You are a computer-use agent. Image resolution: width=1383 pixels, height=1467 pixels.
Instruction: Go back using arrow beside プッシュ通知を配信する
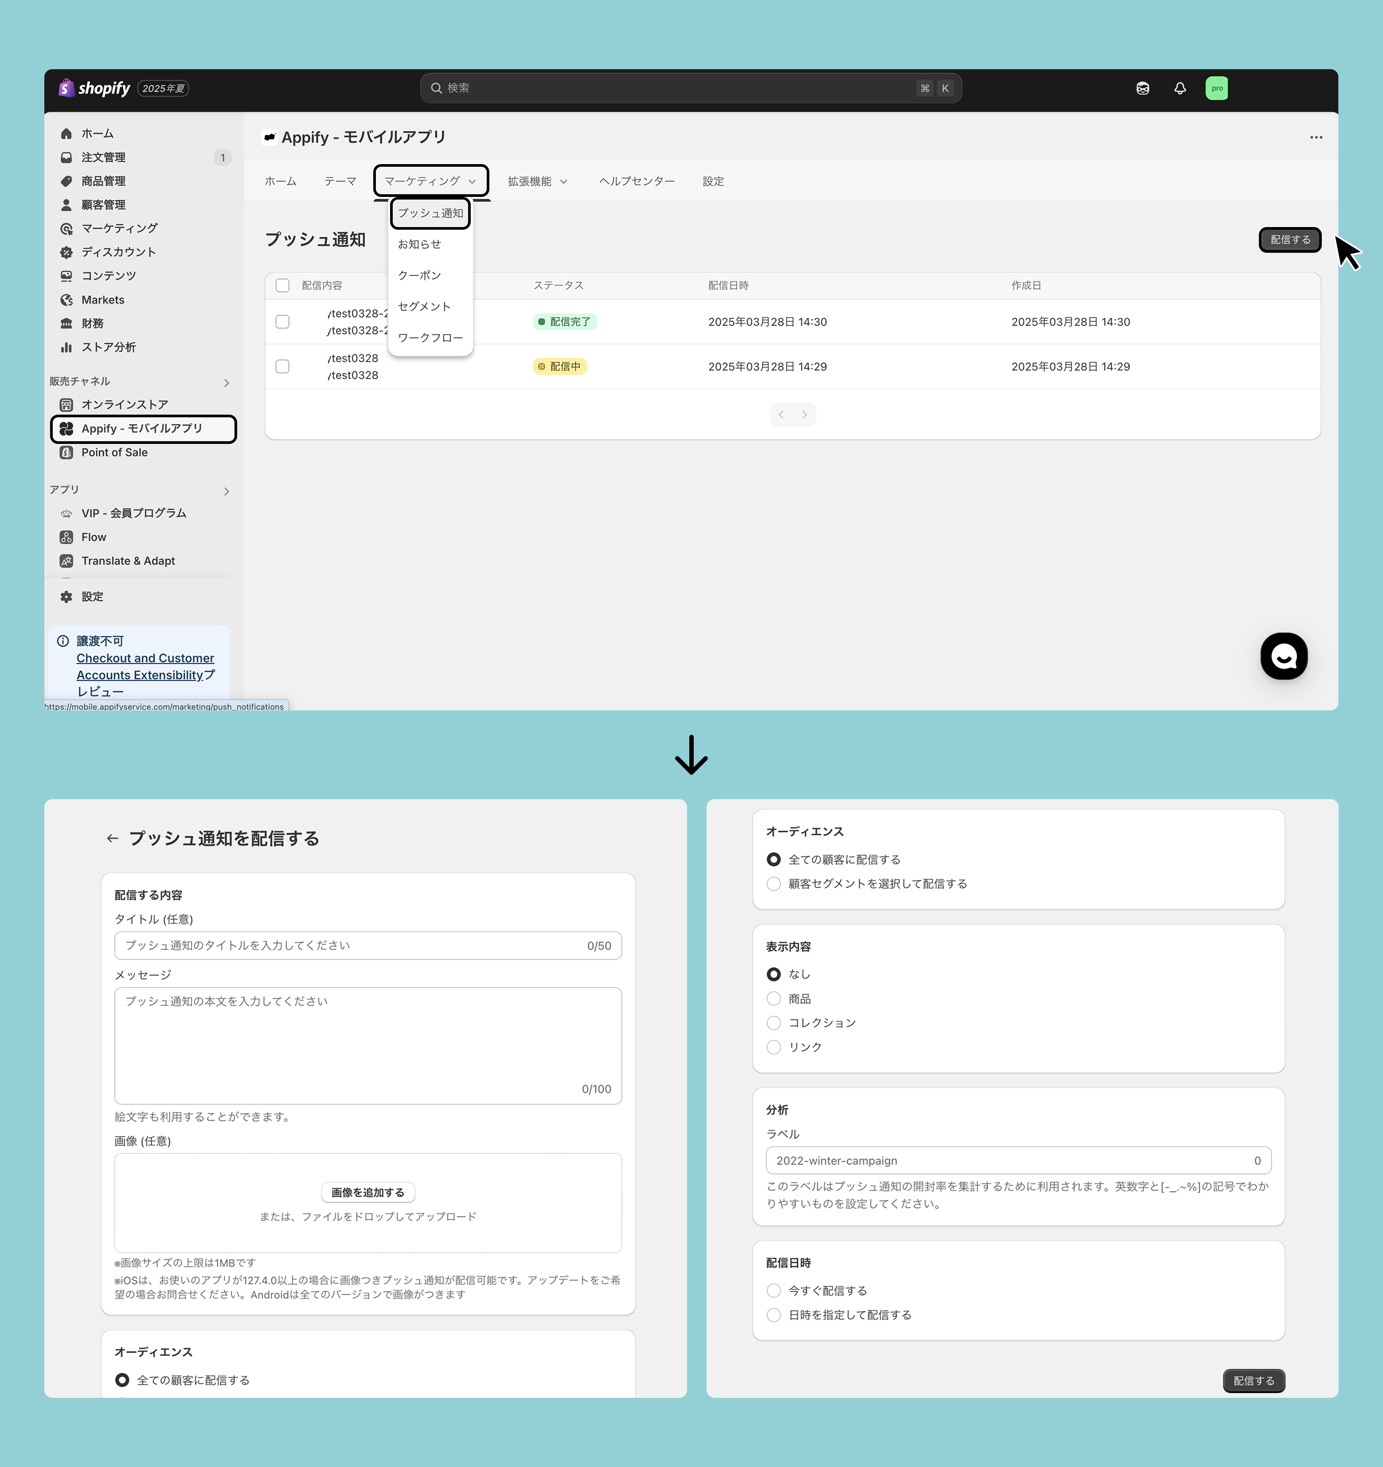(x=112, y=838)
